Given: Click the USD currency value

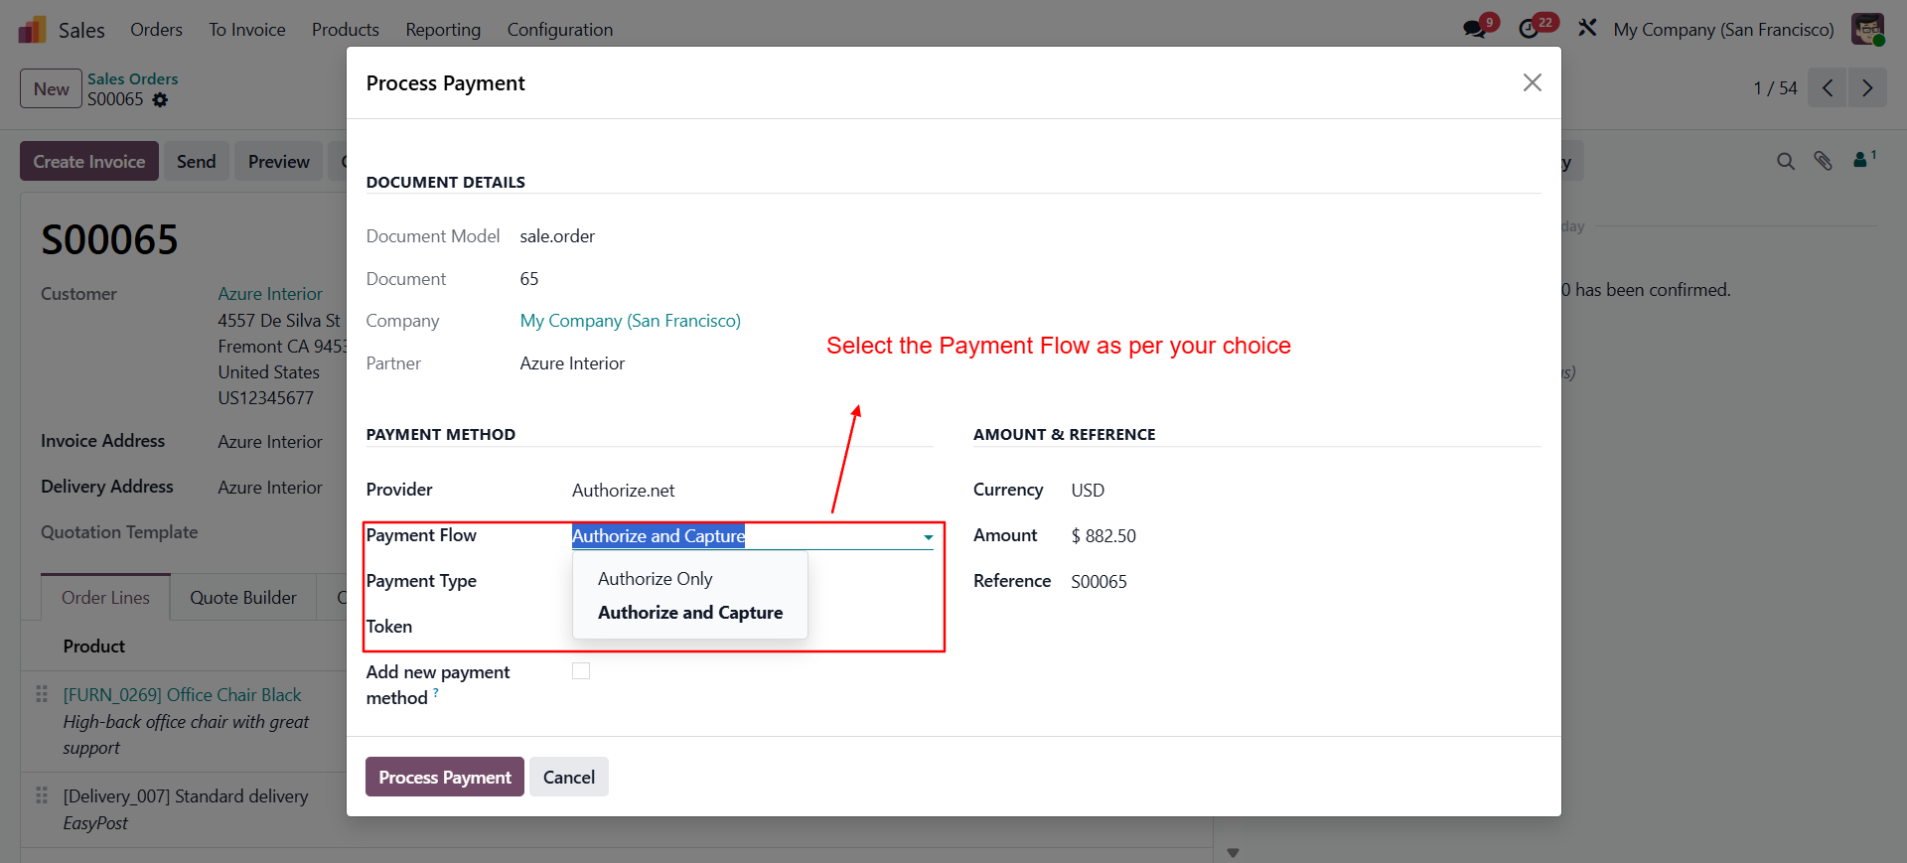Looking at the screenshot, I should tap(1088, 491).
